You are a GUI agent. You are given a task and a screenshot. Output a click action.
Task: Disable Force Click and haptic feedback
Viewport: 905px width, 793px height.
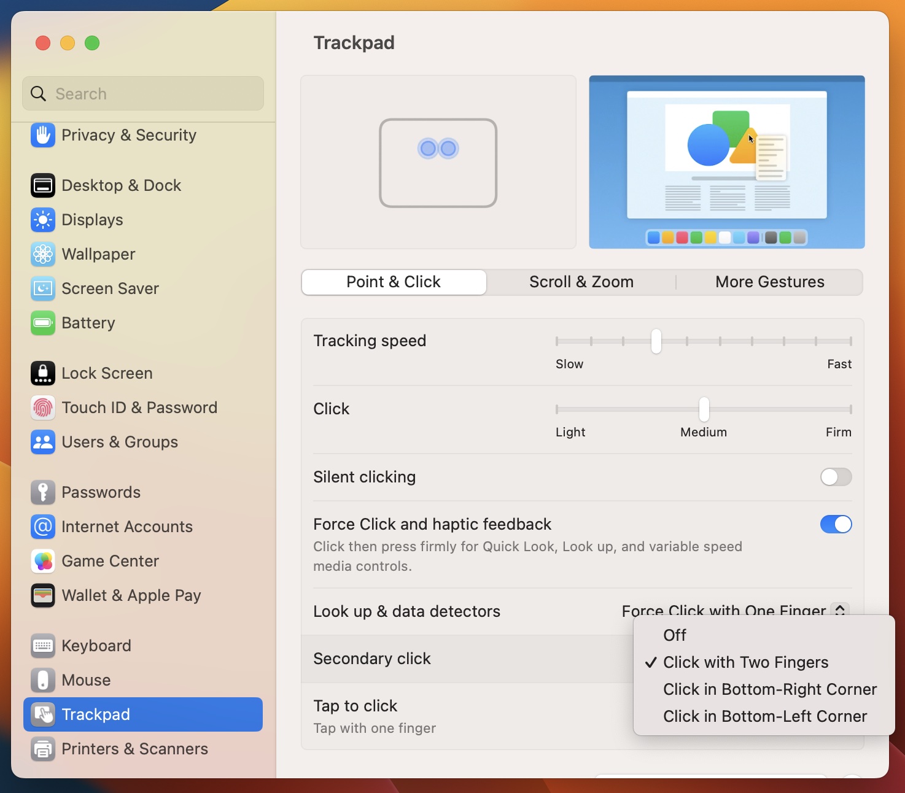836,524
